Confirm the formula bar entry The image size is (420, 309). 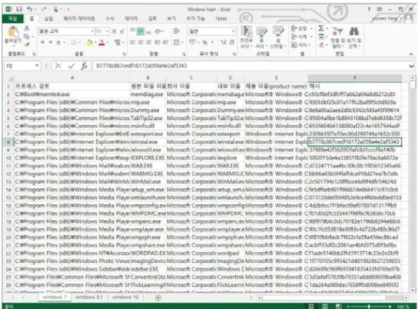[x=72, y=66]
